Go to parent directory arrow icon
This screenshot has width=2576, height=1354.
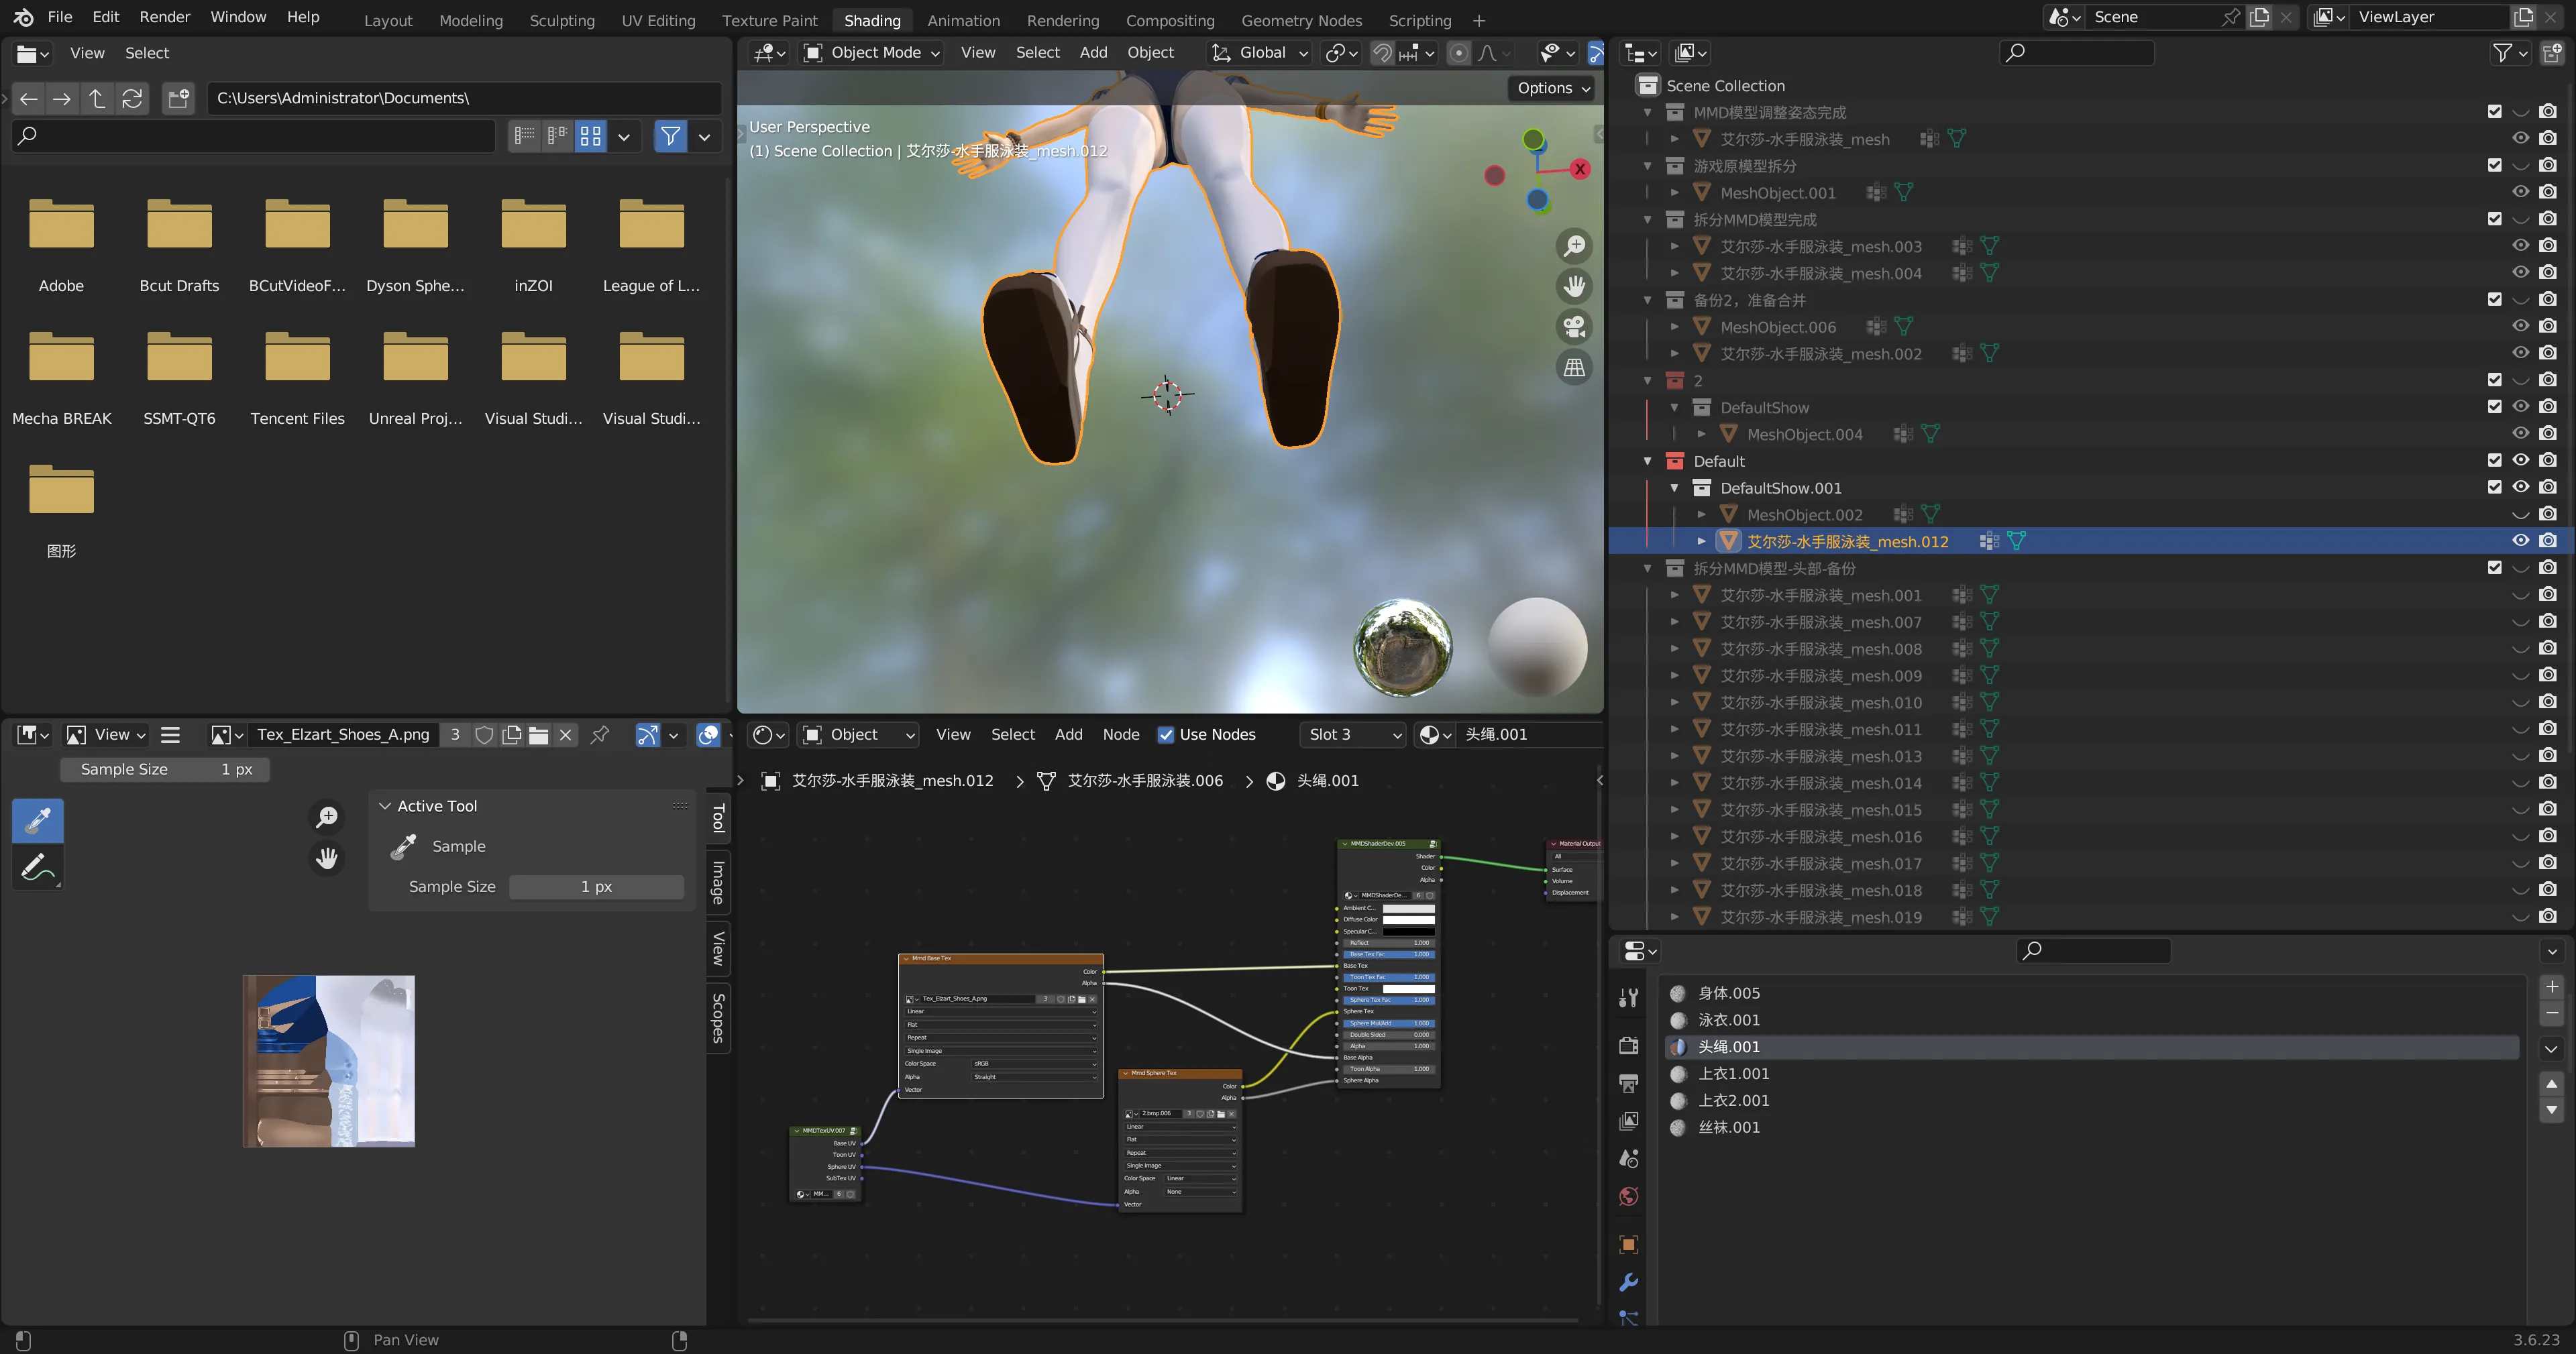pyautogui.click(x=97, y=98)
